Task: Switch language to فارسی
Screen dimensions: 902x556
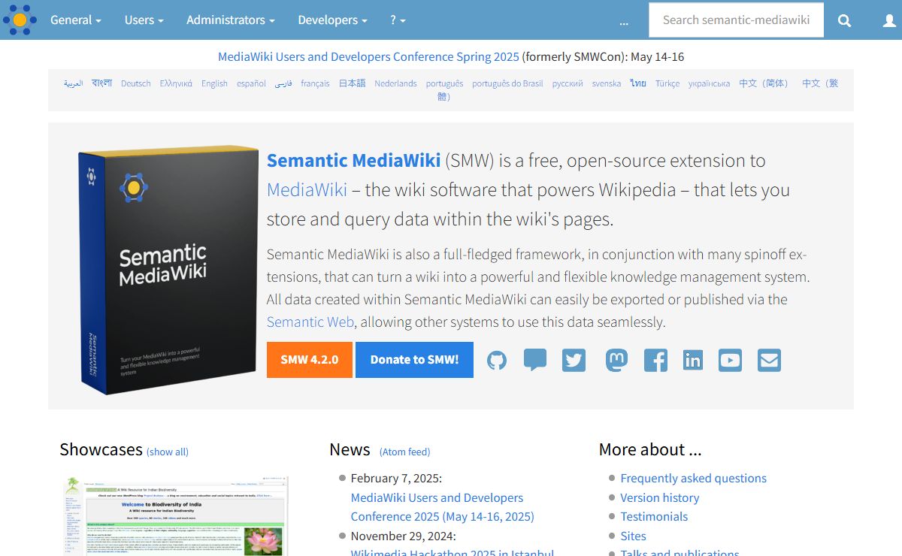Action: (283, 83)
